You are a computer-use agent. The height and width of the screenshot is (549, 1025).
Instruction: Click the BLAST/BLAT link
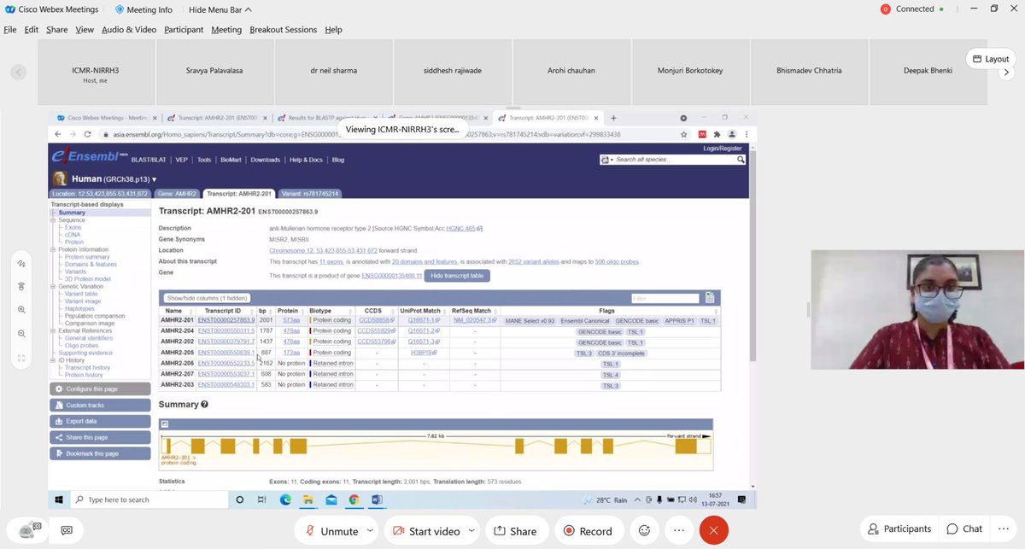pos(149,160)
